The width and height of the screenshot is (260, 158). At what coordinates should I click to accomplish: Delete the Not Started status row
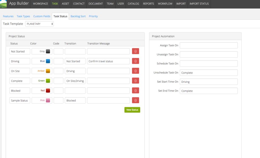point(136,51)
